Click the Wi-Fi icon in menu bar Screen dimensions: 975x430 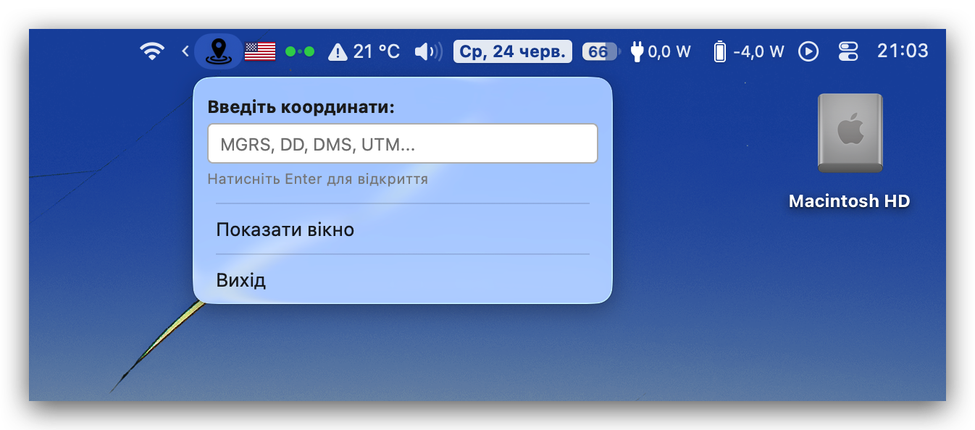152,51
